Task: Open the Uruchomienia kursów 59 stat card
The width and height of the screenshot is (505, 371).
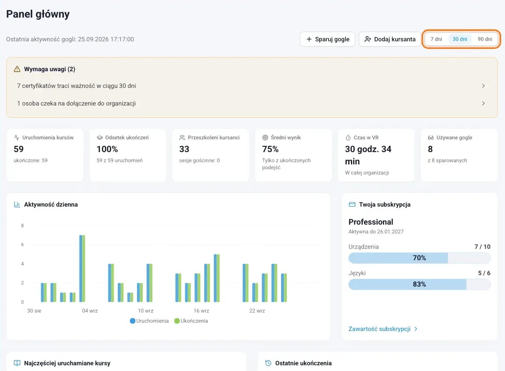Action: 45,155
